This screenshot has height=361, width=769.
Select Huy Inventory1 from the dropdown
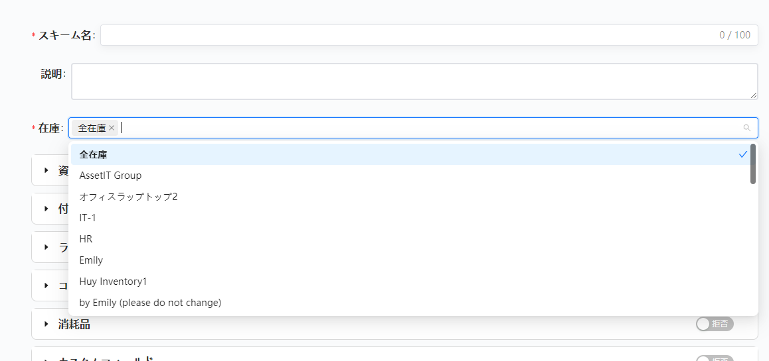[x=112, y=282]
